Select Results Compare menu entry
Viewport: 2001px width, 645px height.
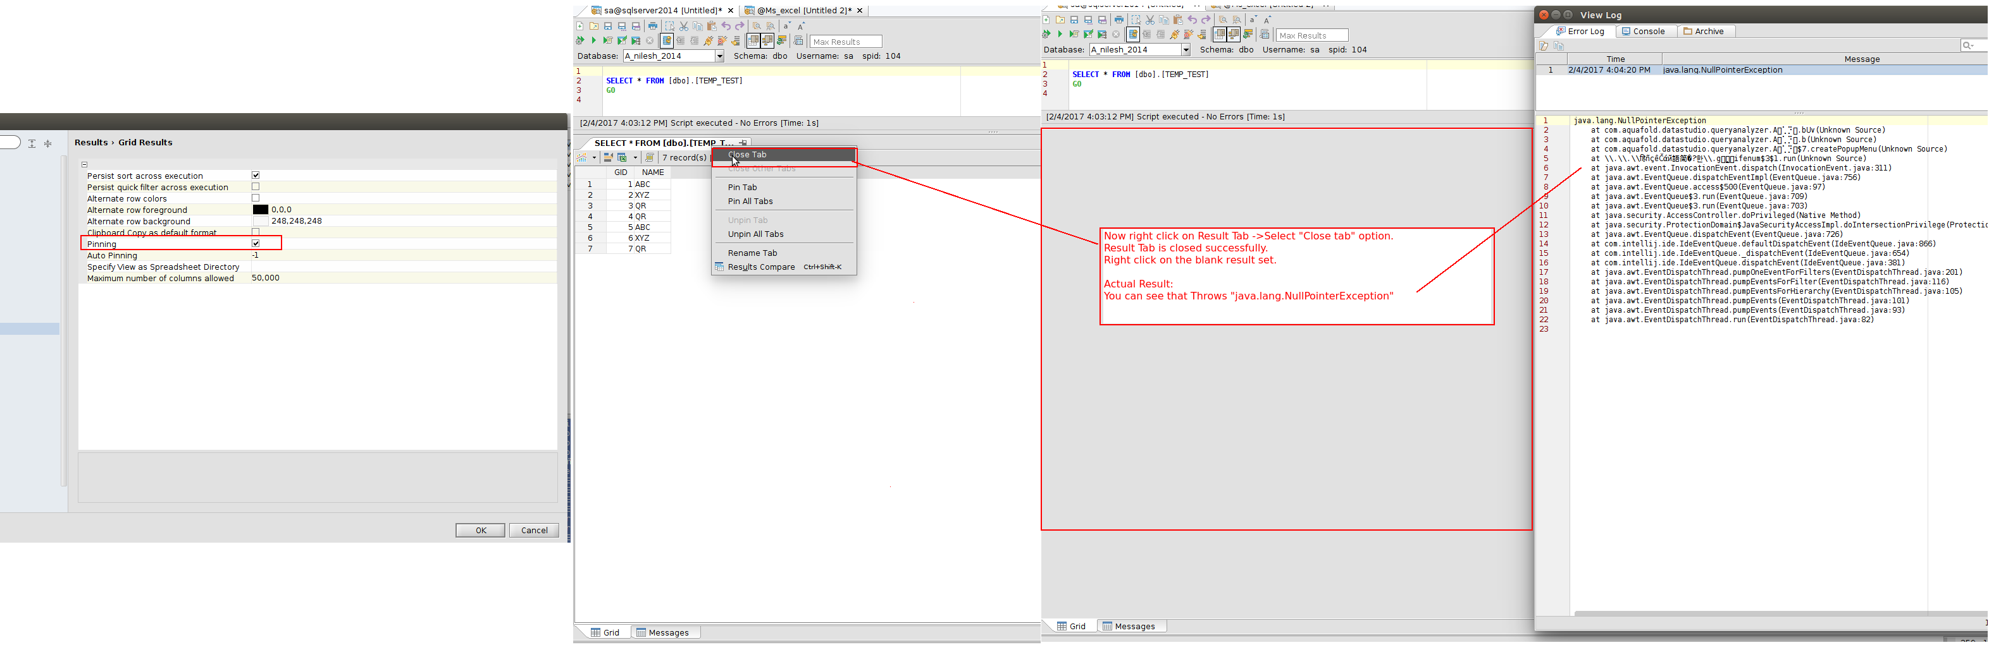(x=784, y=267)
